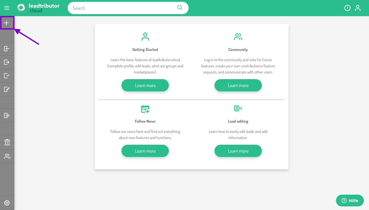Image resolution: width=369 pixels, height=210 pixels.
Task: Focus the Search input field
Action: (x=123, y=8)
